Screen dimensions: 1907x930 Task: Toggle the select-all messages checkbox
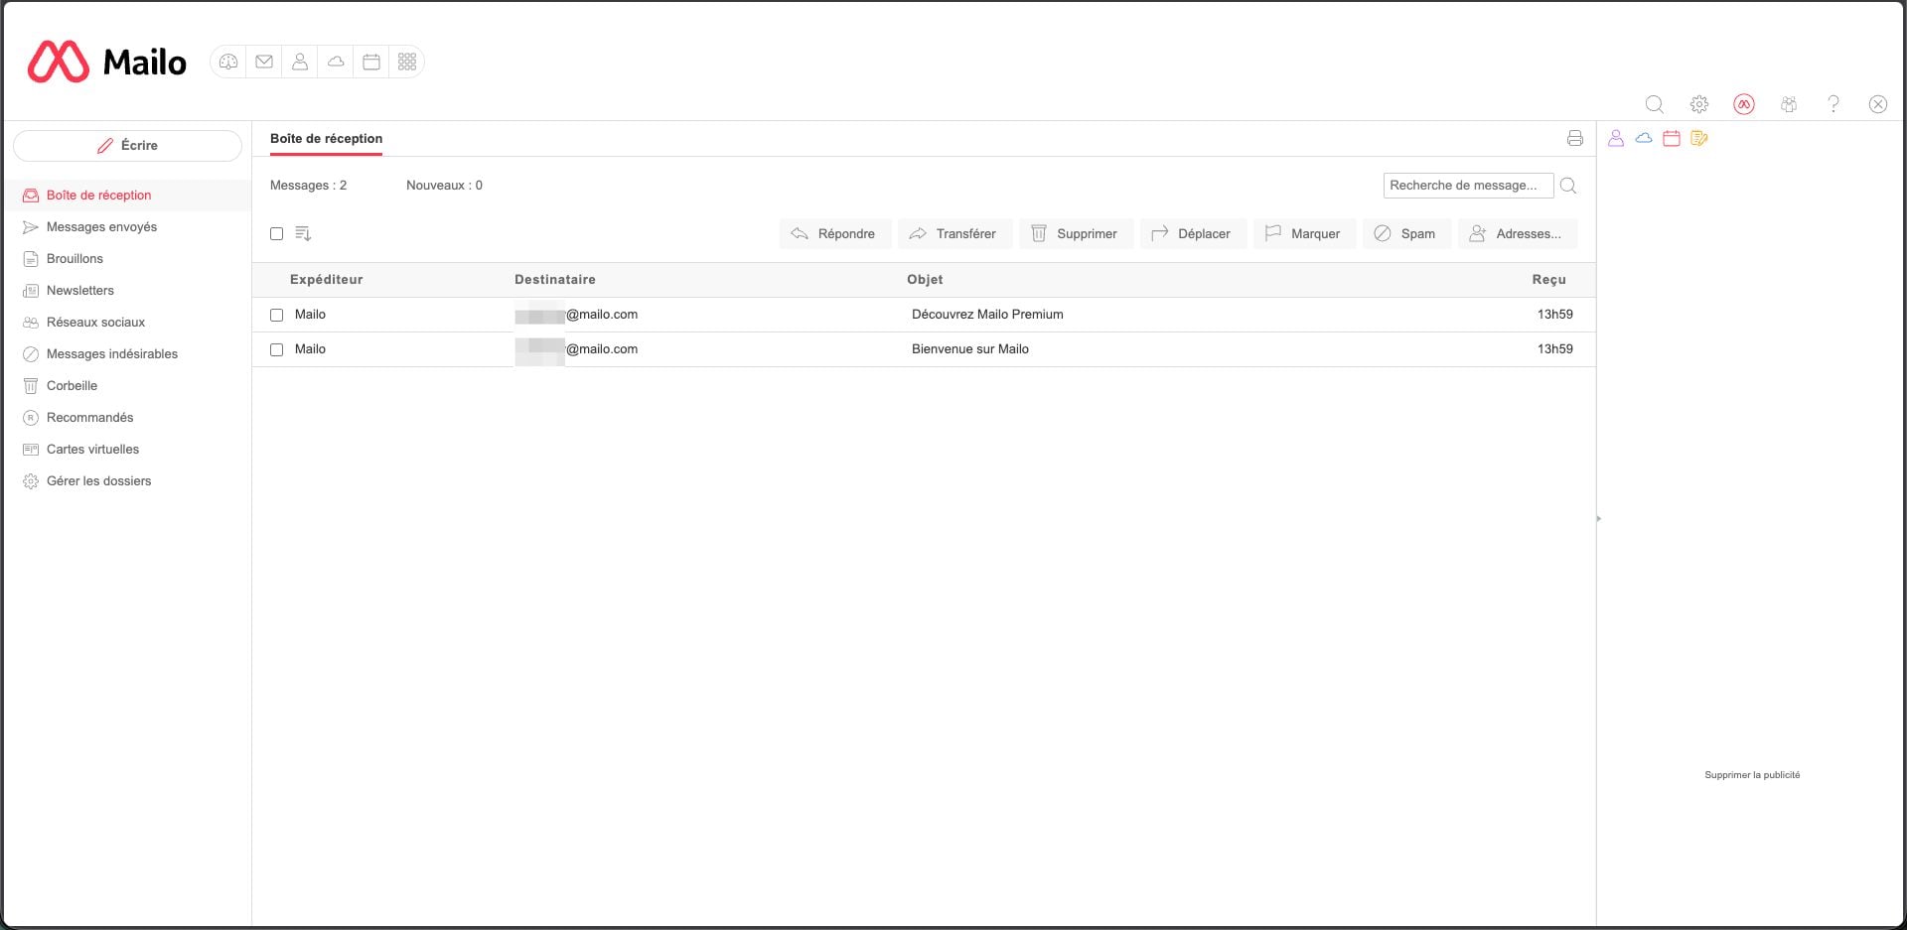coord(277,234)
